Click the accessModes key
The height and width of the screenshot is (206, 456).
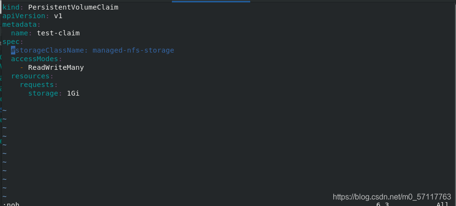pyautogui.click(x=34, y=59)
